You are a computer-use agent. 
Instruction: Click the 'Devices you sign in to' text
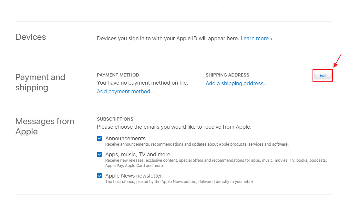click(x=168, y=38)
